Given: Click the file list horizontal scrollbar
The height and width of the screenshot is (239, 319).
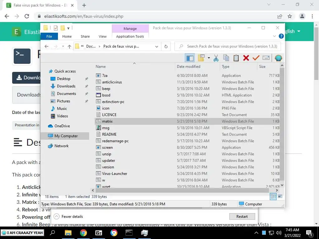Looking at the screenshot, I should coord(182,190).
